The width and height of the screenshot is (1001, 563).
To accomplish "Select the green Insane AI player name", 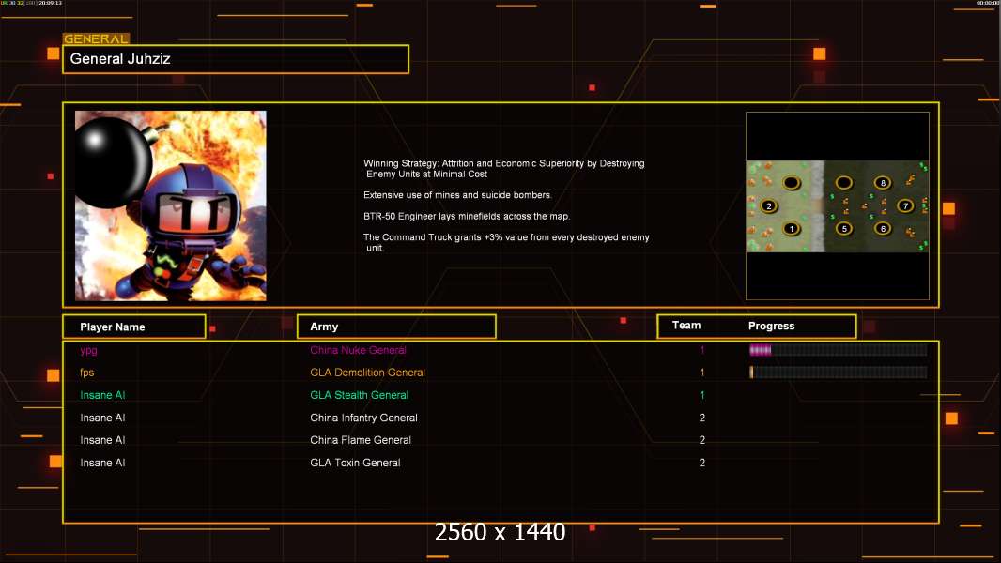I will coord(102,395).
